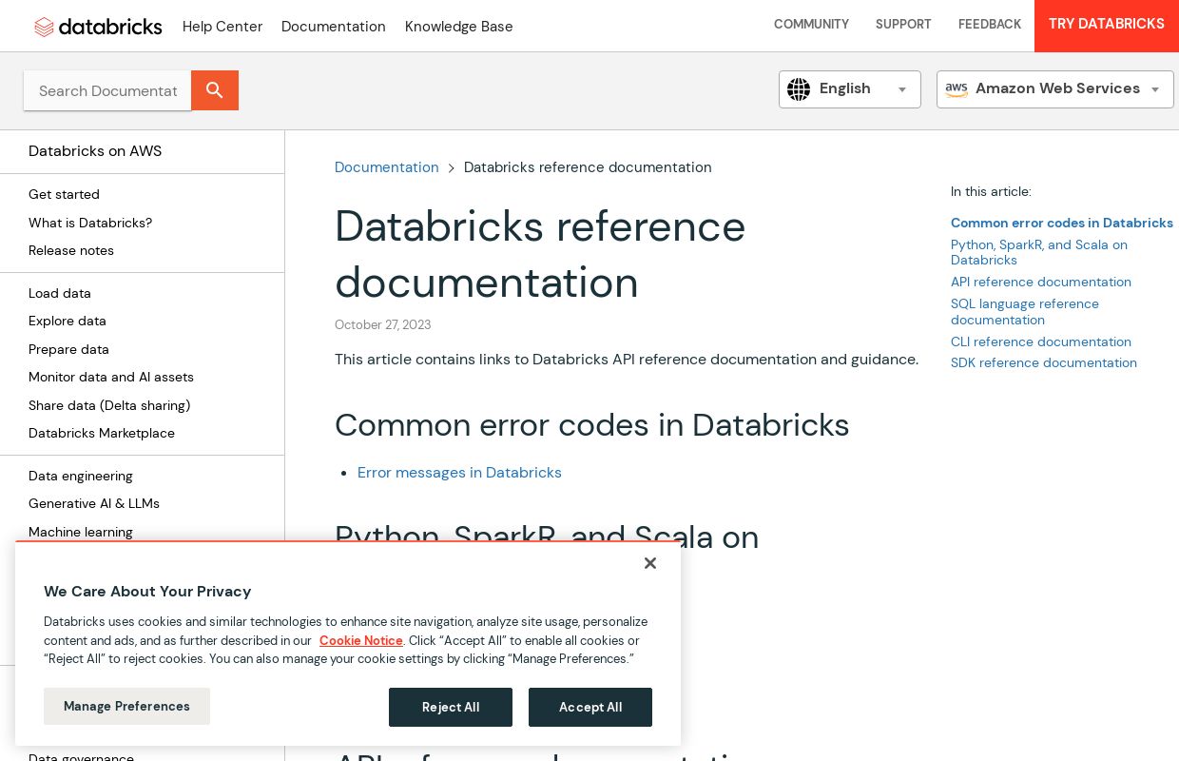This screenshot has height=761, width=1179.
Task: Open Machine learning in sidebar
Action: (x=81, y=532)
